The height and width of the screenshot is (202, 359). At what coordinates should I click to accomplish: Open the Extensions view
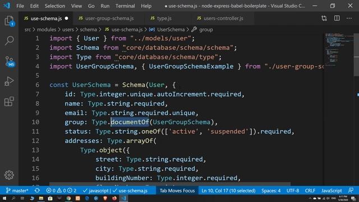9,102
